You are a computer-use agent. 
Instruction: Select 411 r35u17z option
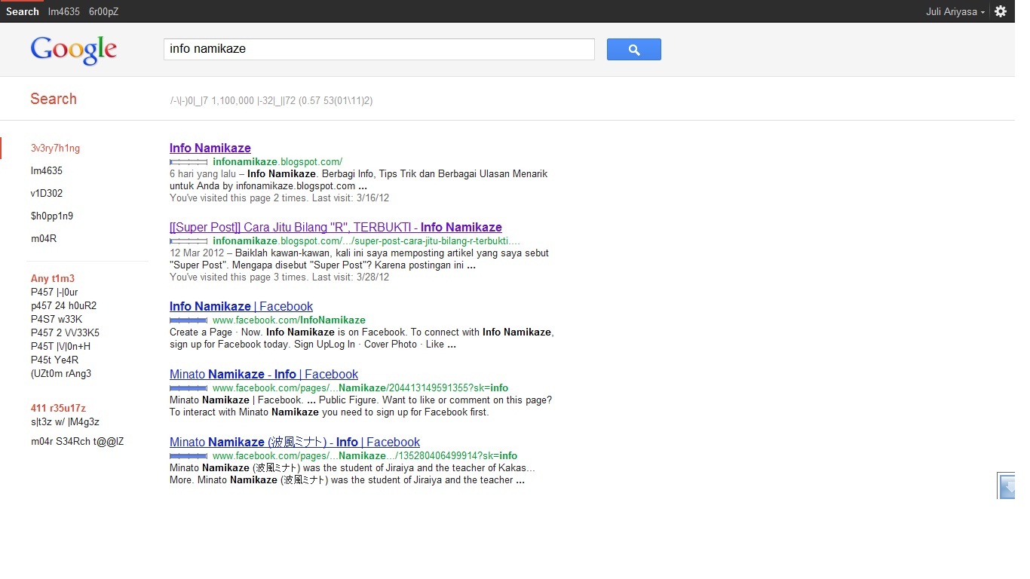click(58, 409)
